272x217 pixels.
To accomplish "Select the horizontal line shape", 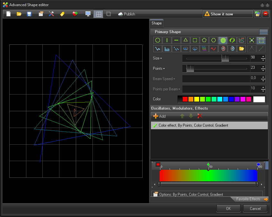I will point(176,40).
